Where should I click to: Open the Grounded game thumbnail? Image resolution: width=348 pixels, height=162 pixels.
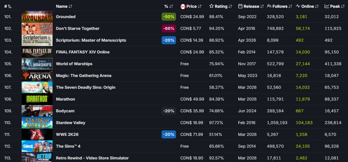[x=37, y=17]
